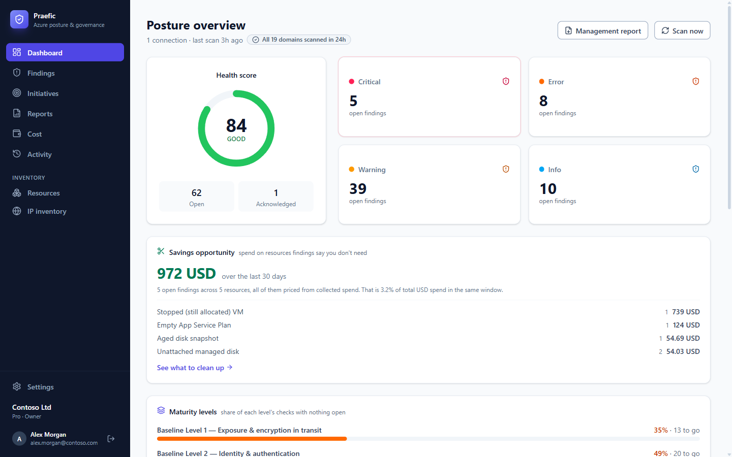Click the refresh icon in Scan now
The image size is (732, 457).
(665, 30)
